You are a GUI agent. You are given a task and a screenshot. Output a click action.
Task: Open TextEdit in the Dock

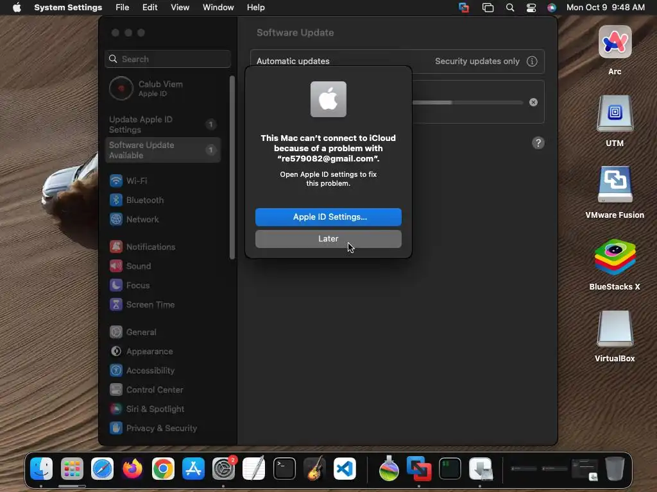click(254, 468)
